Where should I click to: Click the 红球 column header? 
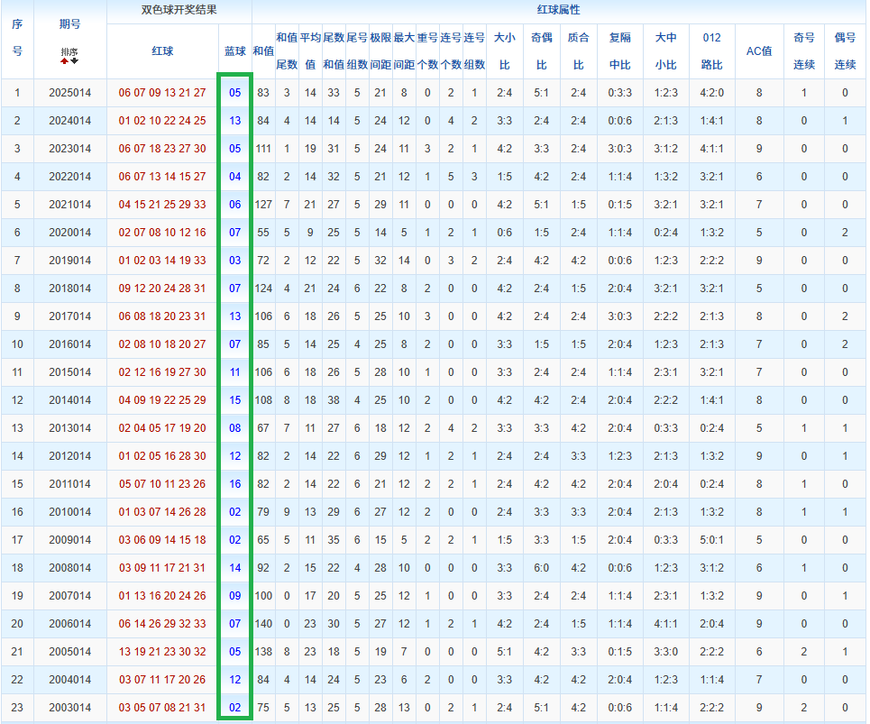[162, 51]
